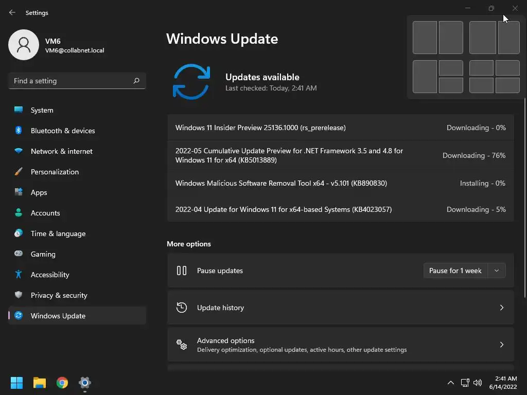Snap window to narrow right zone
The height and width of the screenshot is (395, 527).
(509, 37)
